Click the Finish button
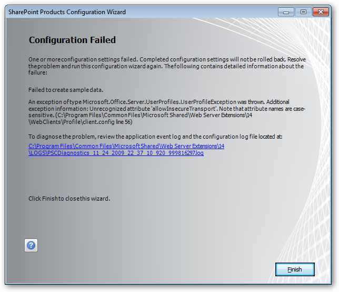 [295, 269]
